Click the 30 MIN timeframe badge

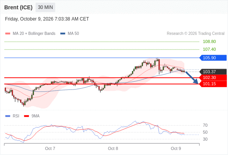[45, 7]
